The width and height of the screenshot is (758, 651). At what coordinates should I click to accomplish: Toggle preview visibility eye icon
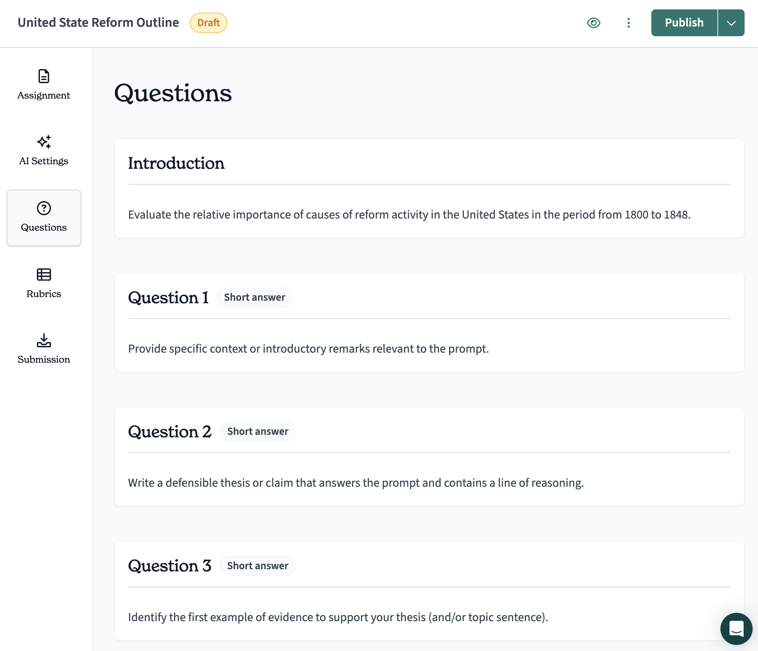tap(592, 22)
